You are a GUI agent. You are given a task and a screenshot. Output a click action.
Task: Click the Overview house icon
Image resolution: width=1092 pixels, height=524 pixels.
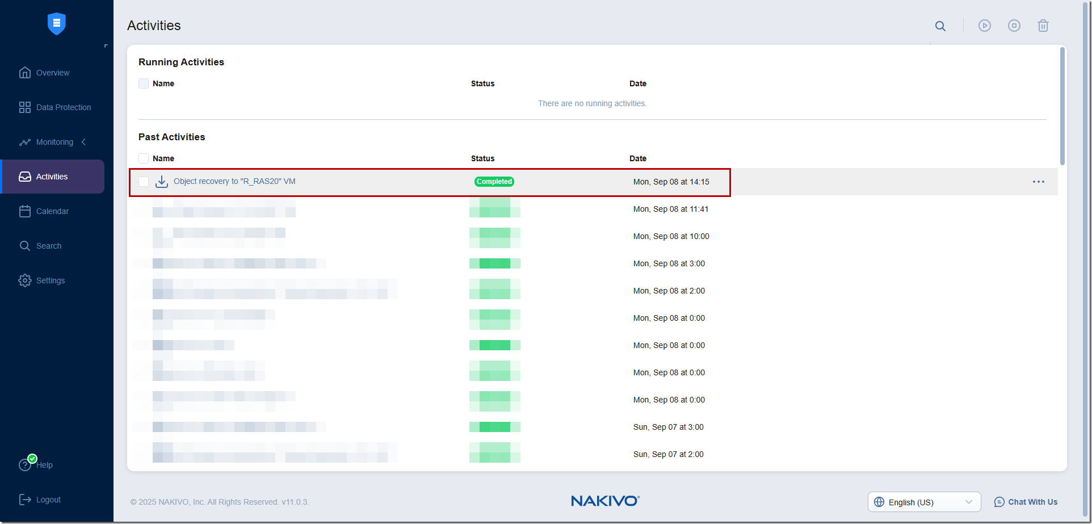tap(24, 73)
